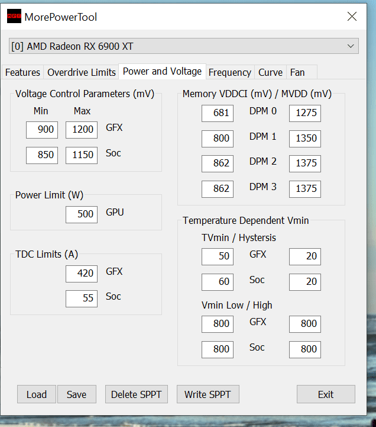This screenshot has width=376, height=427.
Task: Switch to the Features tab
Action: [22, 72]
